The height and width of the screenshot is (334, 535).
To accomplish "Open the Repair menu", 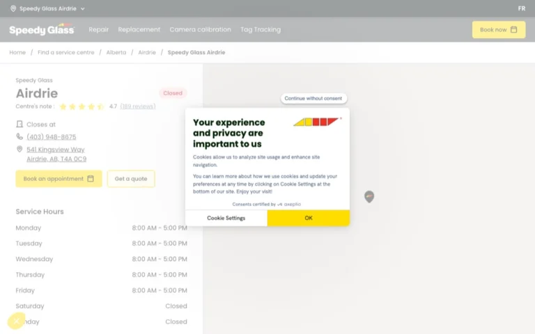I will (99, 30).
